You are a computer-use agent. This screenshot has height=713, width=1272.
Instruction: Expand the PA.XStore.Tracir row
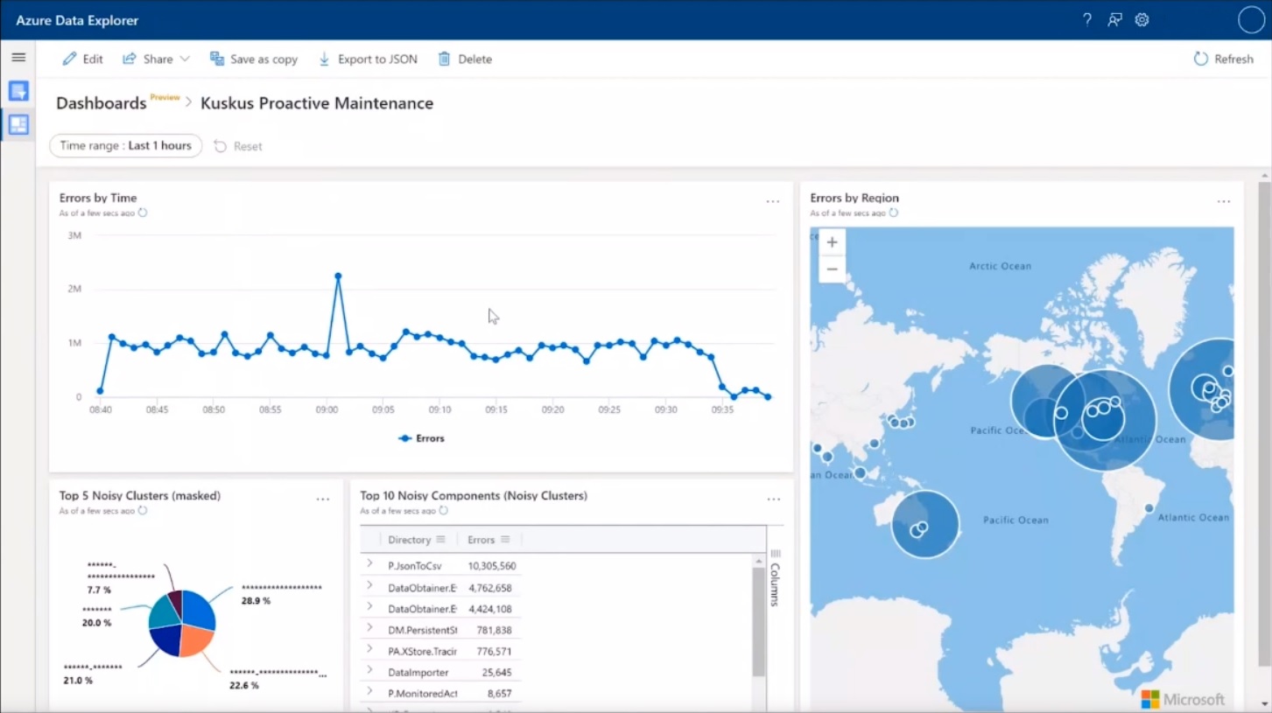pos(369,650)
